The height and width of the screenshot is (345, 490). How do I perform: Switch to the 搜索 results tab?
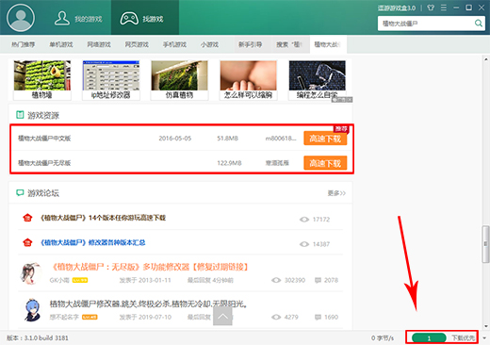(x=289, y=44)
